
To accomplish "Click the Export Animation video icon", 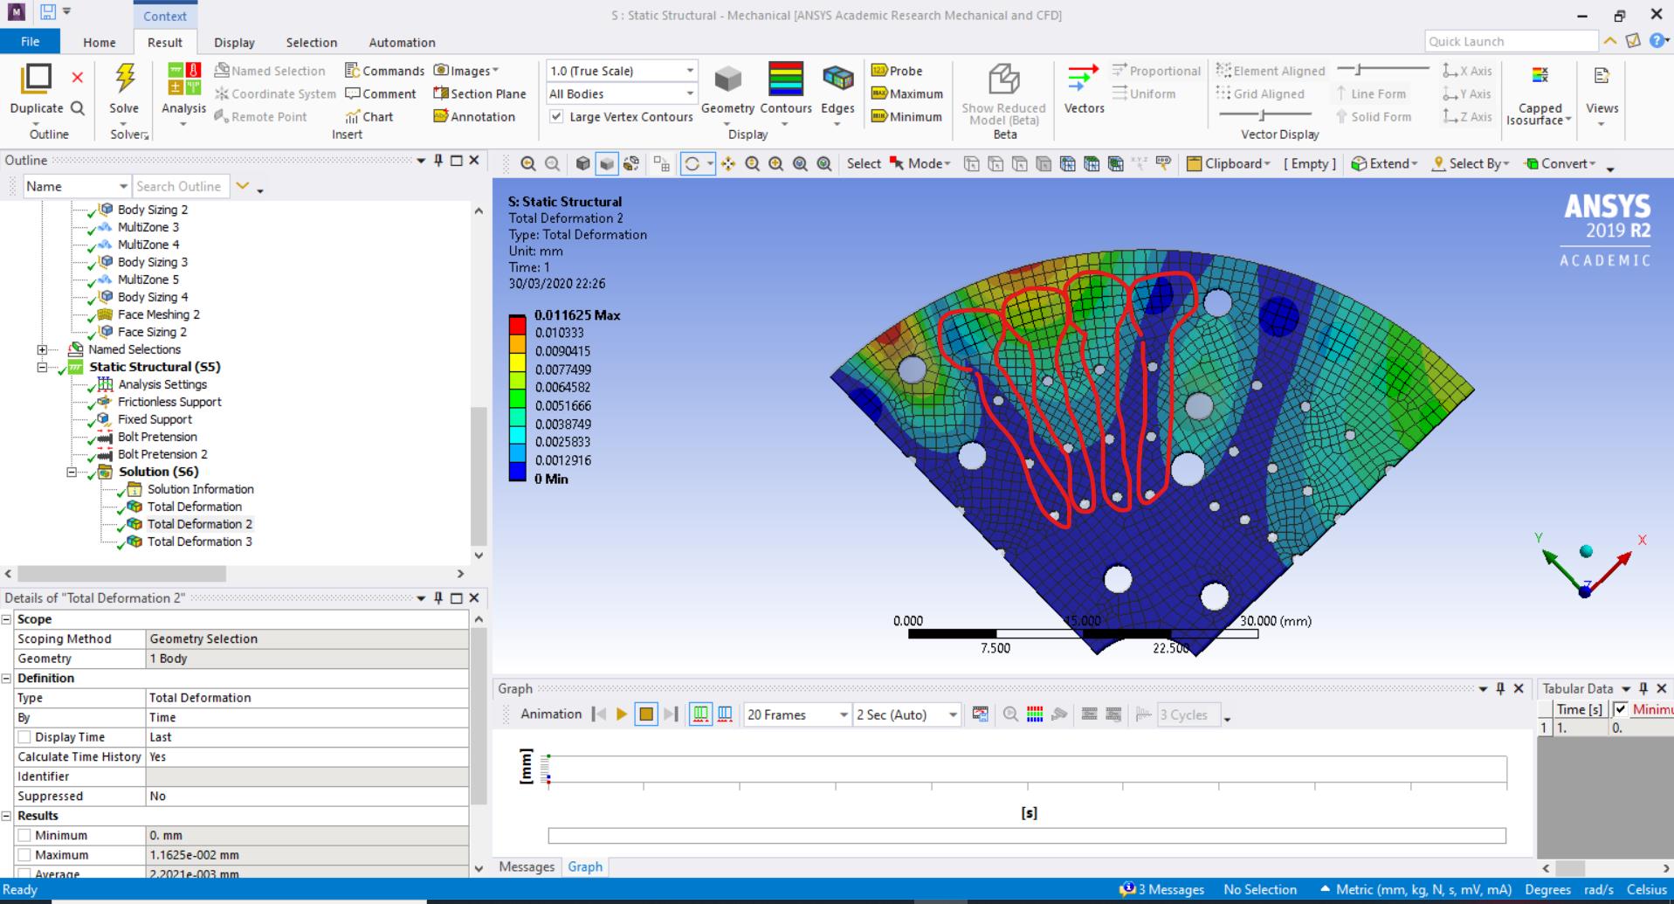I will pos(980,714).
